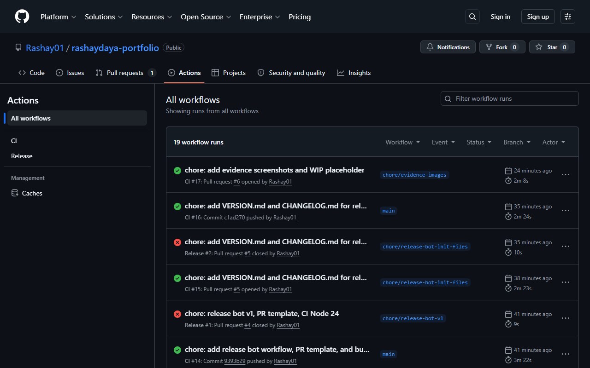Open the Pricing link

pyautogui.click(x=300, y=17)
